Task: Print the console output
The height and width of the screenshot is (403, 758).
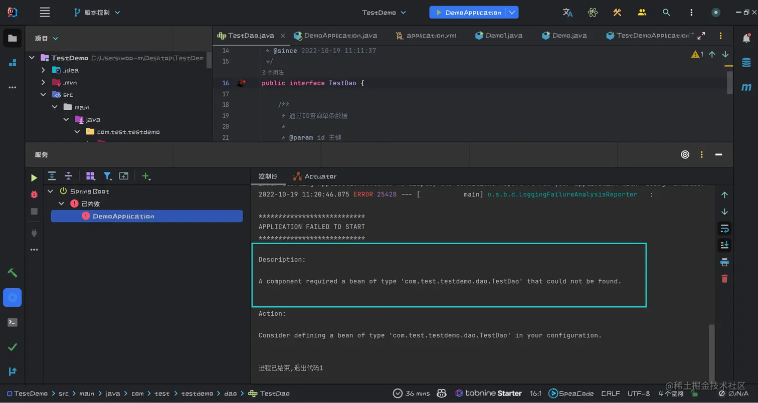Action: [724, 262]
